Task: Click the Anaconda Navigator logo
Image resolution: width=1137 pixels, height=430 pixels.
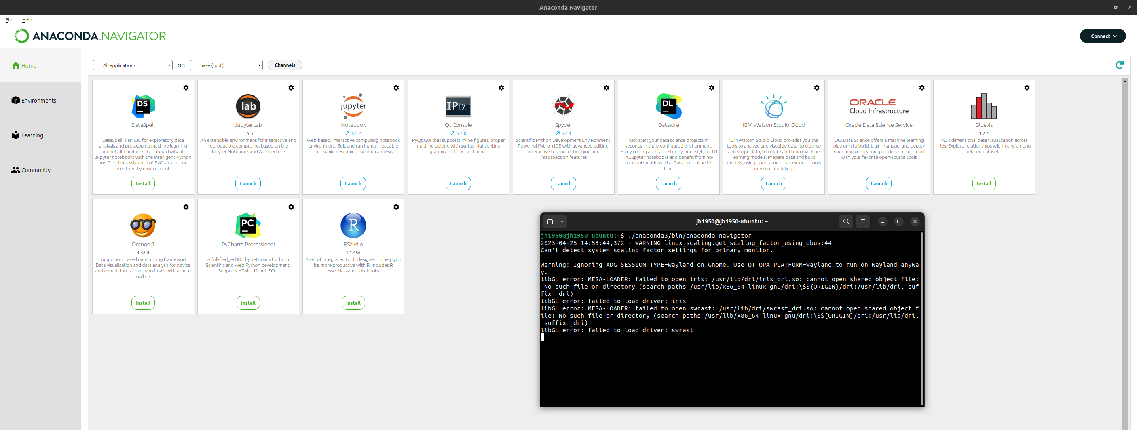Action: point(90,36)
